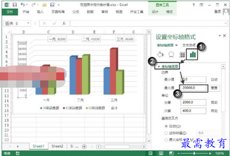Open the 文件 tab
The width and height of the screenshot is (230, 156).
click(10, 12)
